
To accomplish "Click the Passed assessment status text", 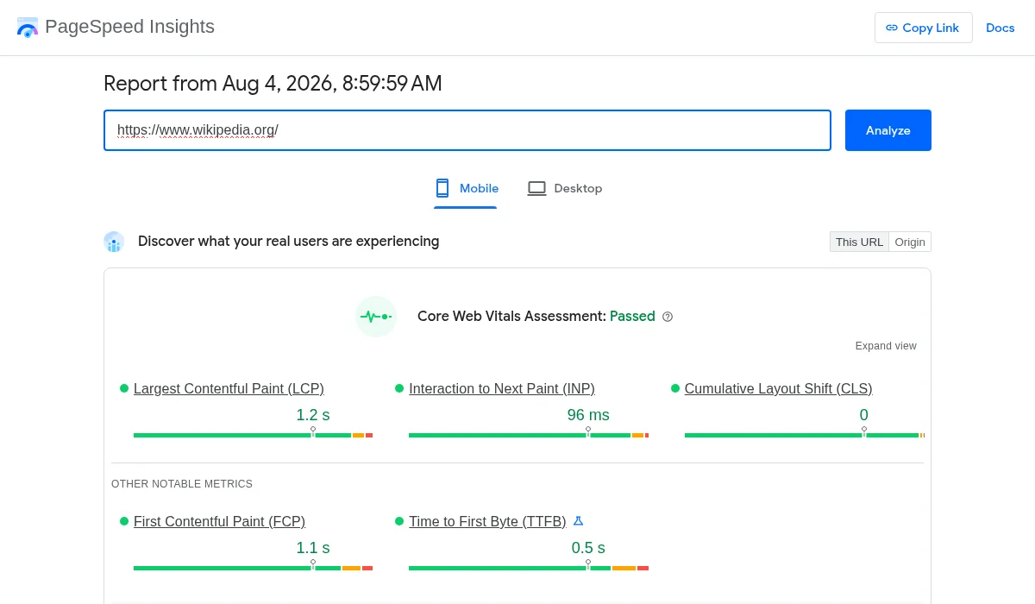I will coord(632,317).
